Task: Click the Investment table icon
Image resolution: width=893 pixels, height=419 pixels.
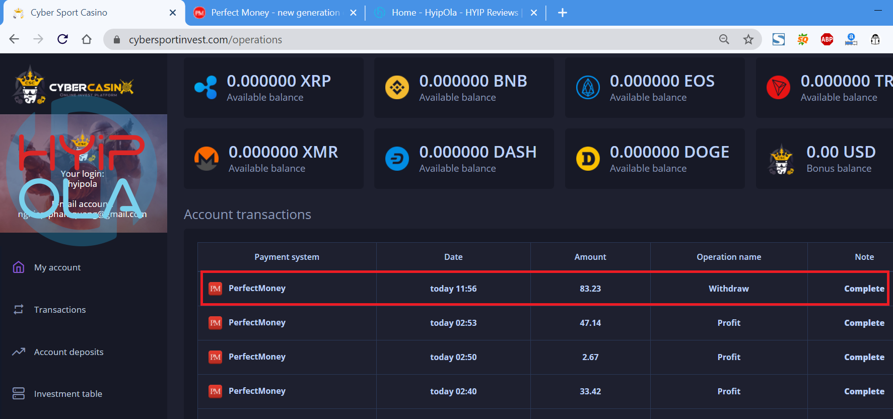Action: click(19, 393)
